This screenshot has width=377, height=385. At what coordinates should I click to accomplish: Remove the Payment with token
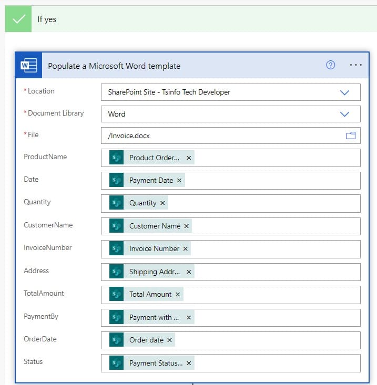point(189,317)
